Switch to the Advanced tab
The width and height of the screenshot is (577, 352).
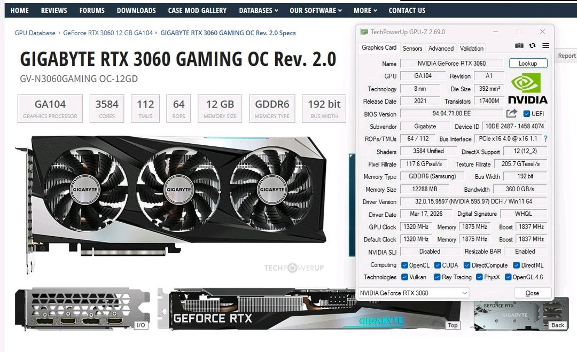(x=441, y=48)
